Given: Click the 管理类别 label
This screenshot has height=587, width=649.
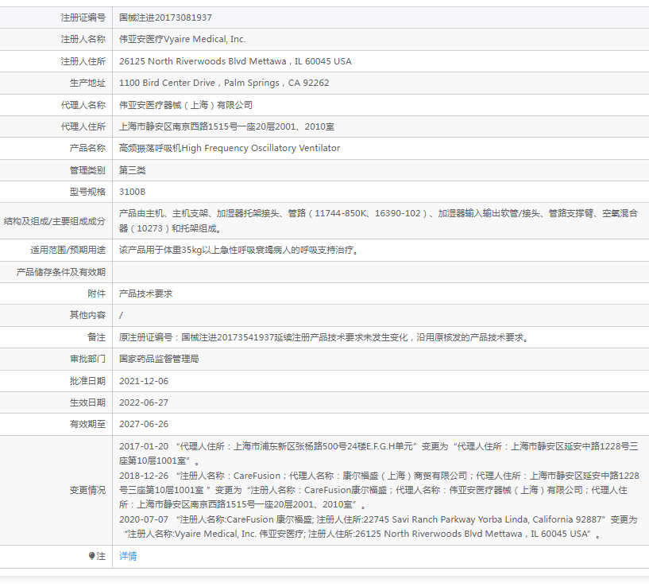Looking at the screenshot, I should 87,170.
